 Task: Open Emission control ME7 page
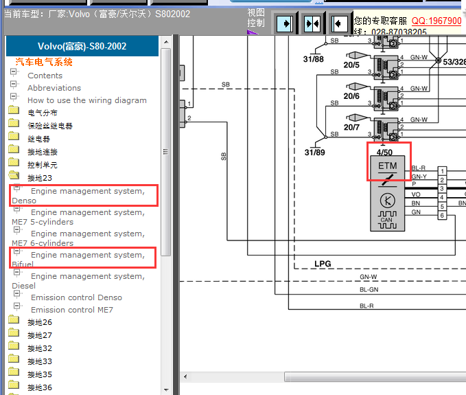(72, 310)
